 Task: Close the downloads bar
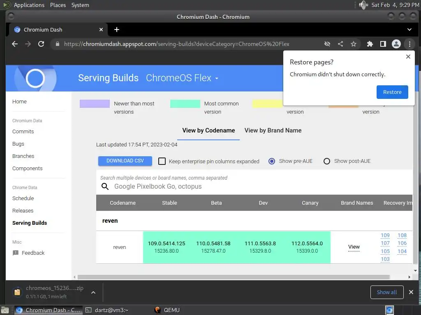pos(411,292)
